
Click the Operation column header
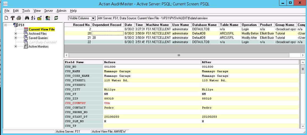click(250, 25)
